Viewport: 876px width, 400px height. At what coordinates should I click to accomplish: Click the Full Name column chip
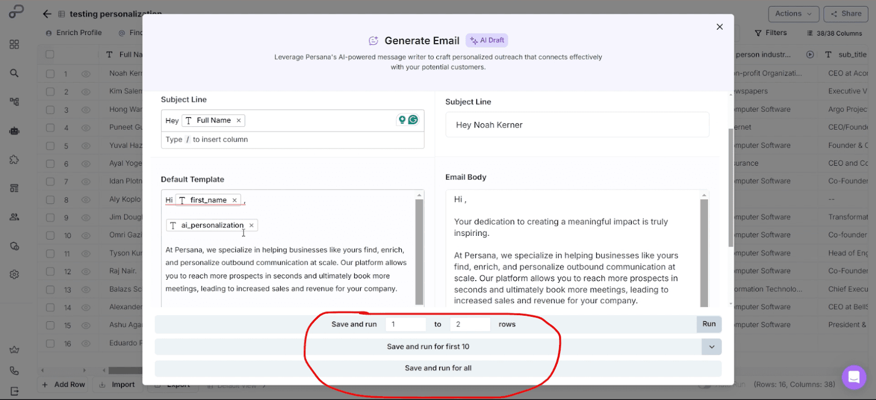pyautogui.click(x=213, y=120)
